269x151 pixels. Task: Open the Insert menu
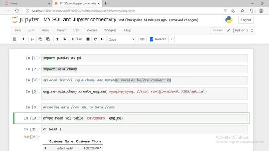(x=61, y=30)
